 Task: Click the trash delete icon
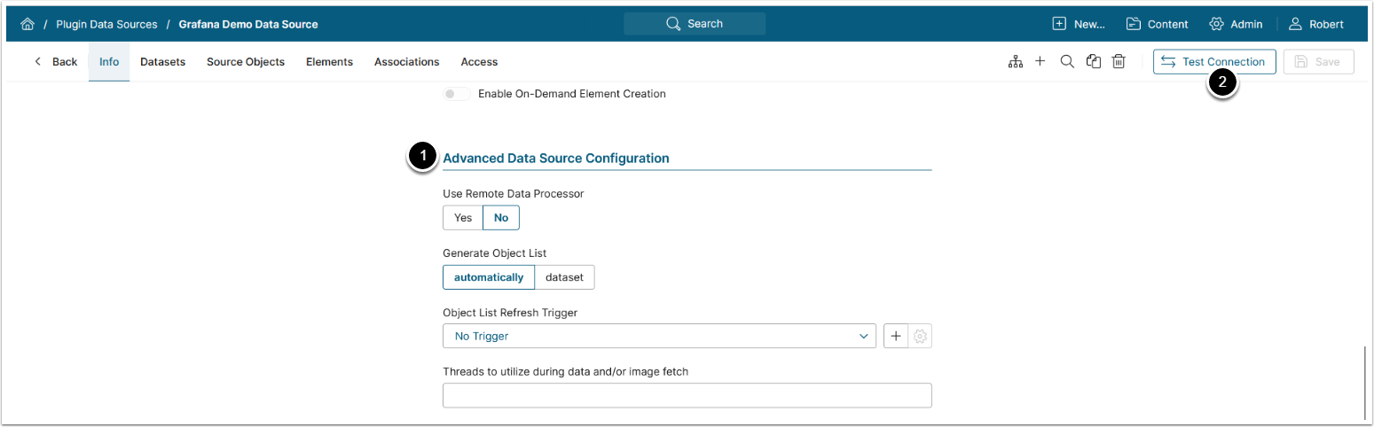(1119, 62)
